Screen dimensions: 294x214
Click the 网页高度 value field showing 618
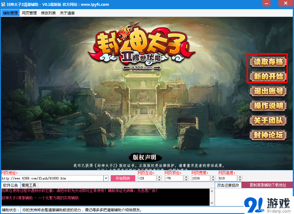click(228, 178)
